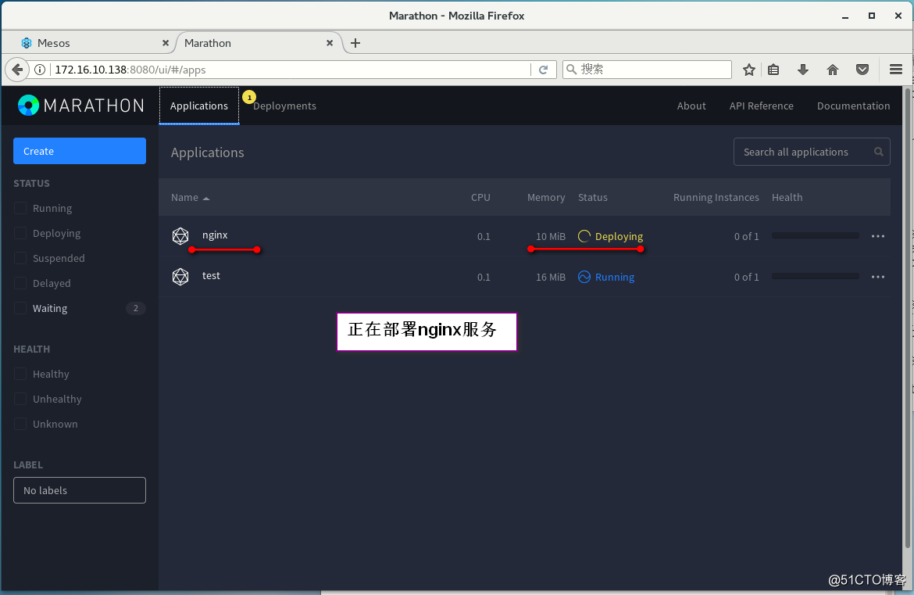
Task: Open the About menu item
Action: tap(691, 106)
